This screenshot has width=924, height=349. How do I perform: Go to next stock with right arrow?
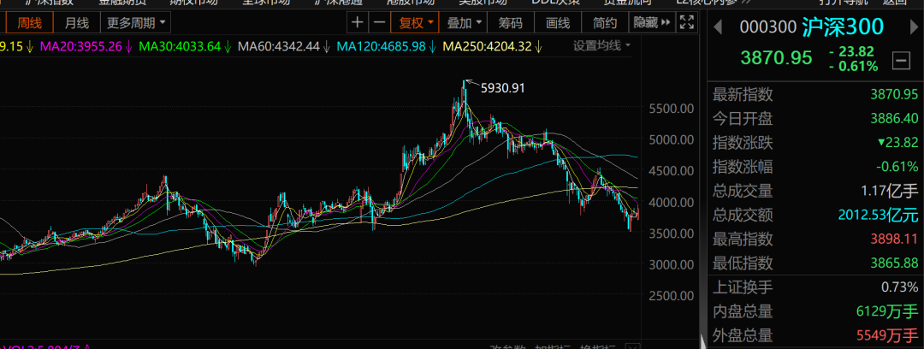tap(914, 27)
